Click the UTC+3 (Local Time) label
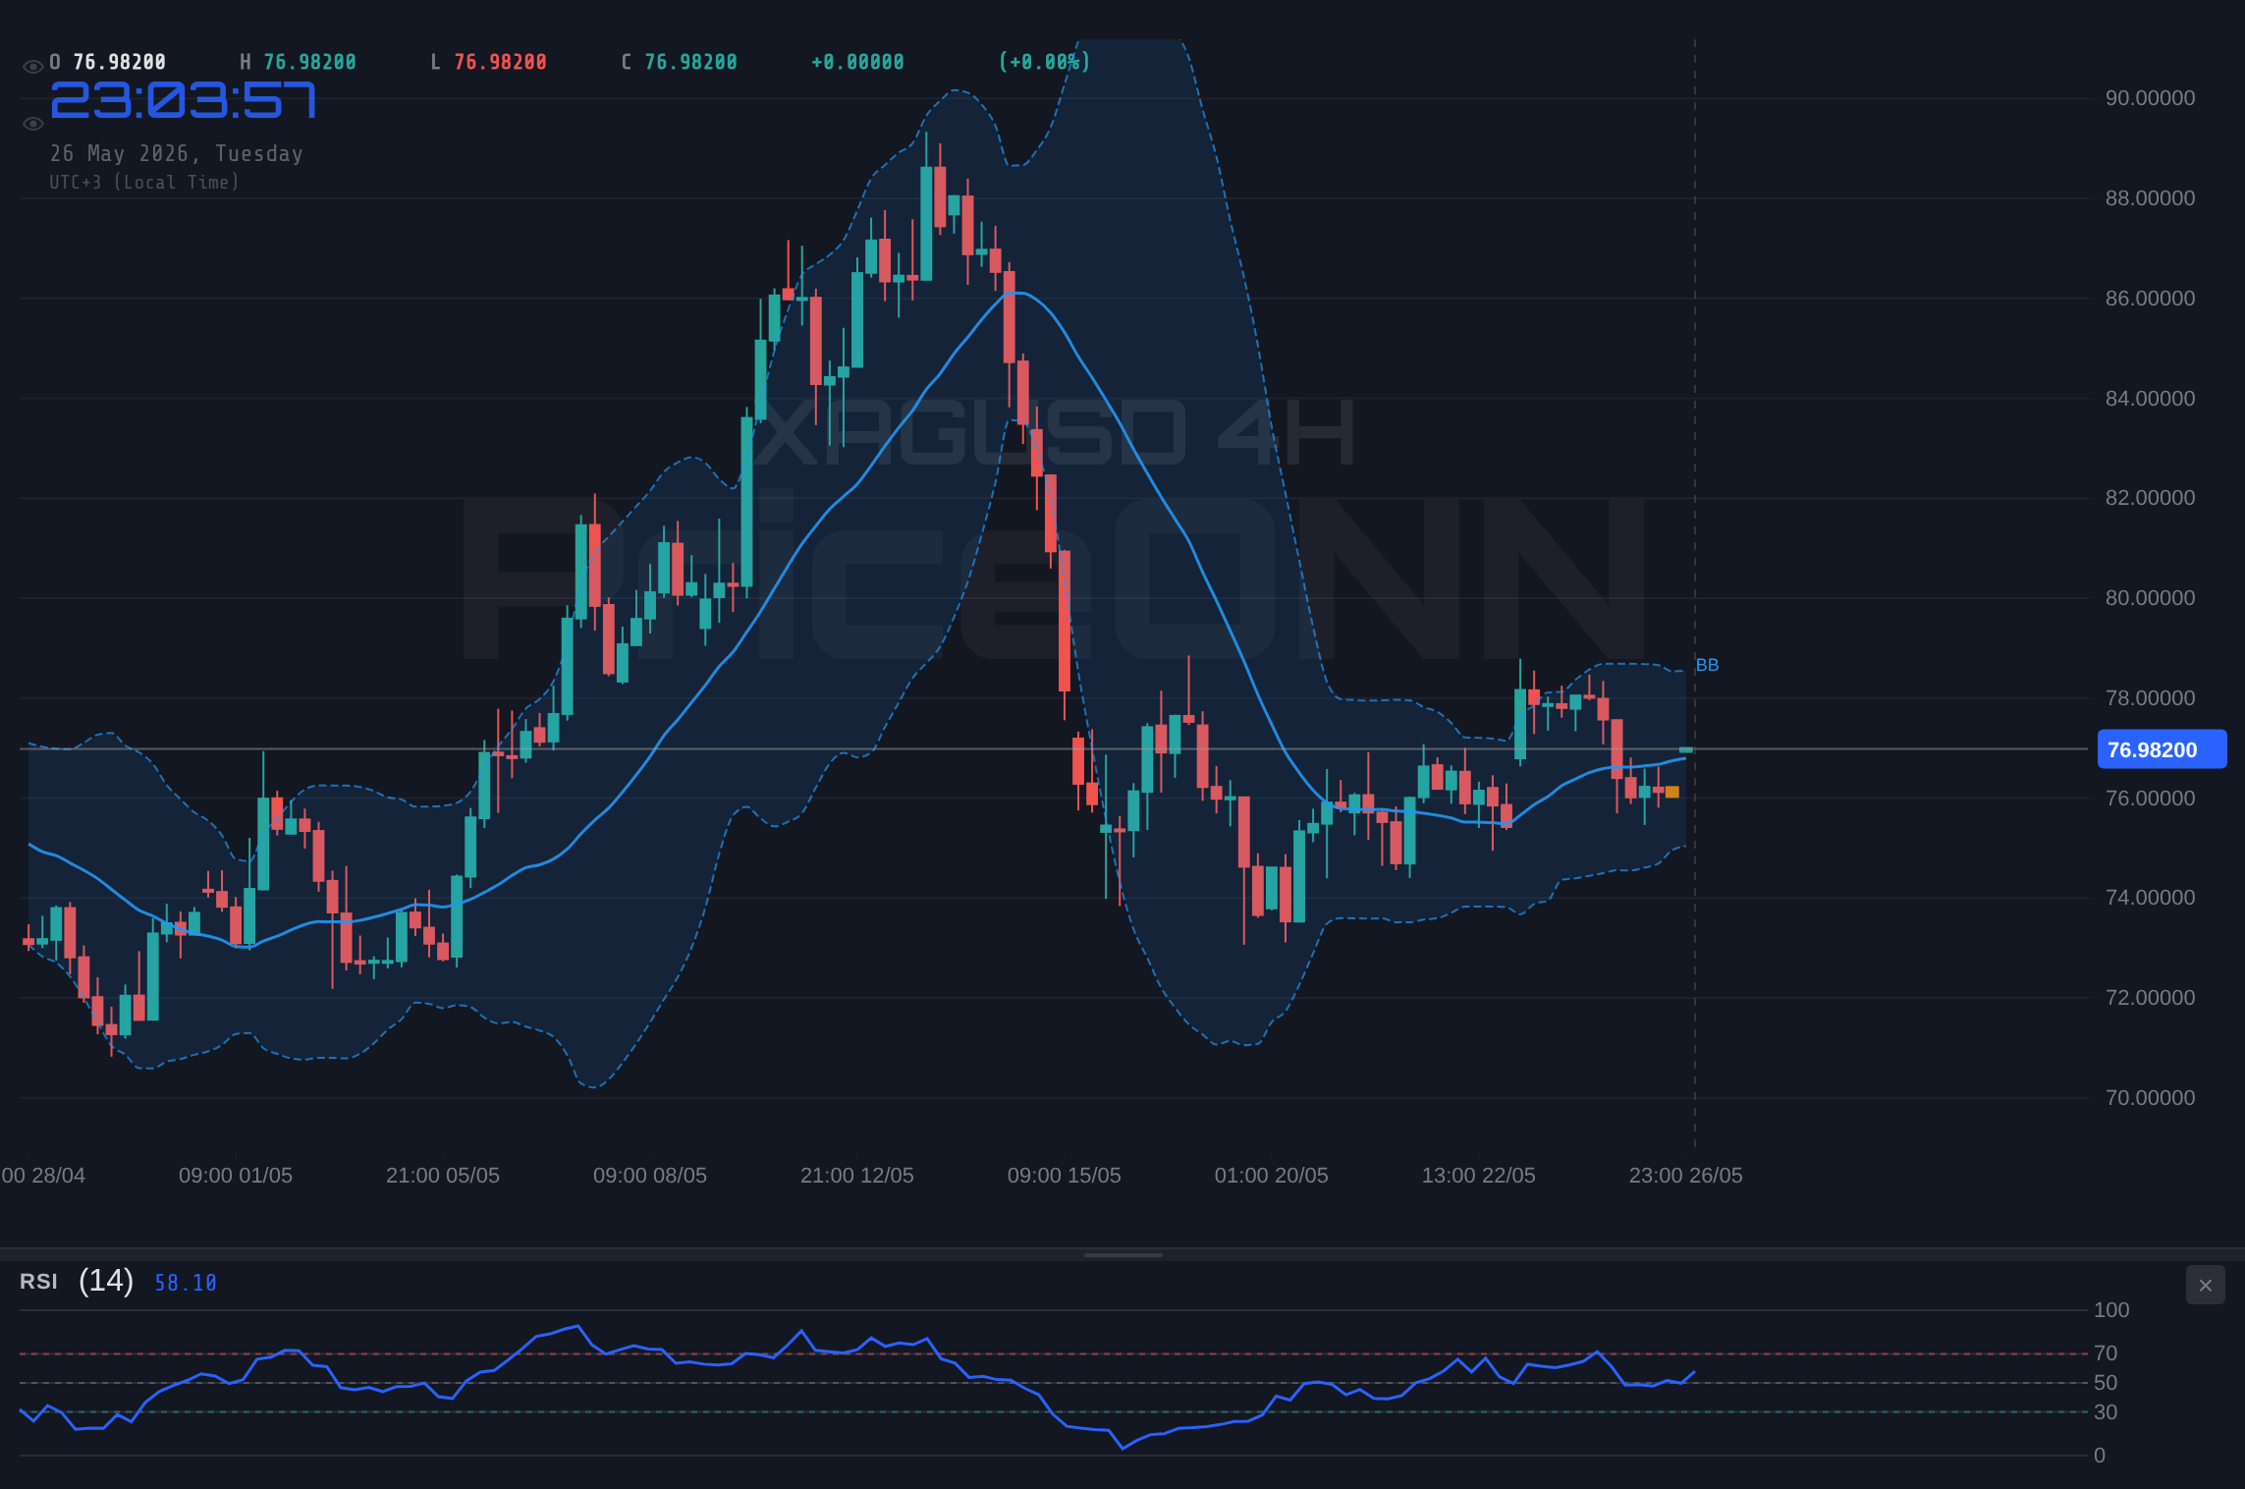The height and width of the screenshot is (1489, 2245). click(144, 182)
